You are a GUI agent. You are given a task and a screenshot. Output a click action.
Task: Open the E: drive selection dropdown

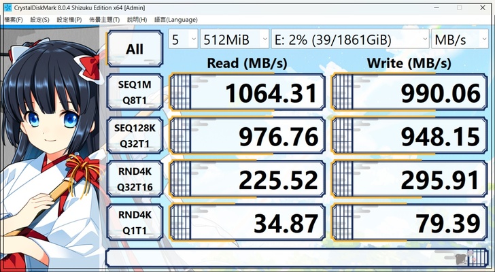coord(349,39)
